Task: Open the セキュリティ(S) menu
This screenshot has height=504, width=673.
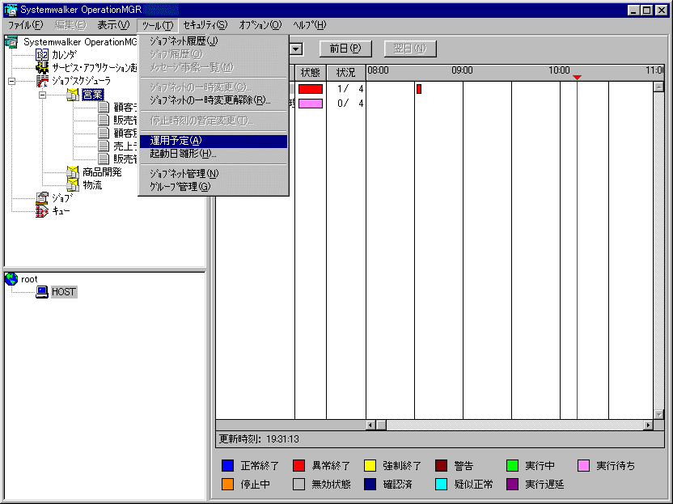Action: point(205,25)
